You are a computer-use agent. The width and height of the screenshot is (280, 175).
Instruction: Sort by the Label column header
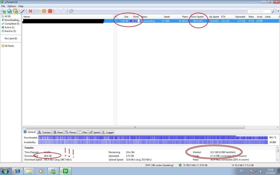click(268, 17)
